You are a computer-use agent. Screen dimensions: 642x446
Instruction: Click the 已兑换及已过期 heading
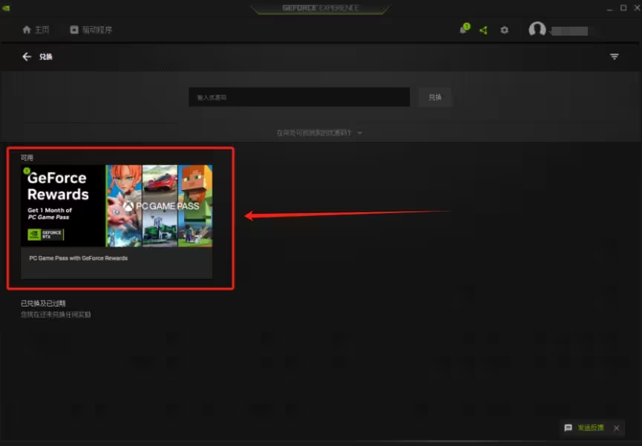coord(43,303)
